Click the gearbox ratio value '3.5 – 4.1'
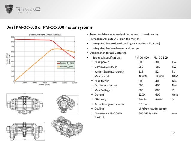Viewport: 191px width, 143px height. (x=144, y=104)
